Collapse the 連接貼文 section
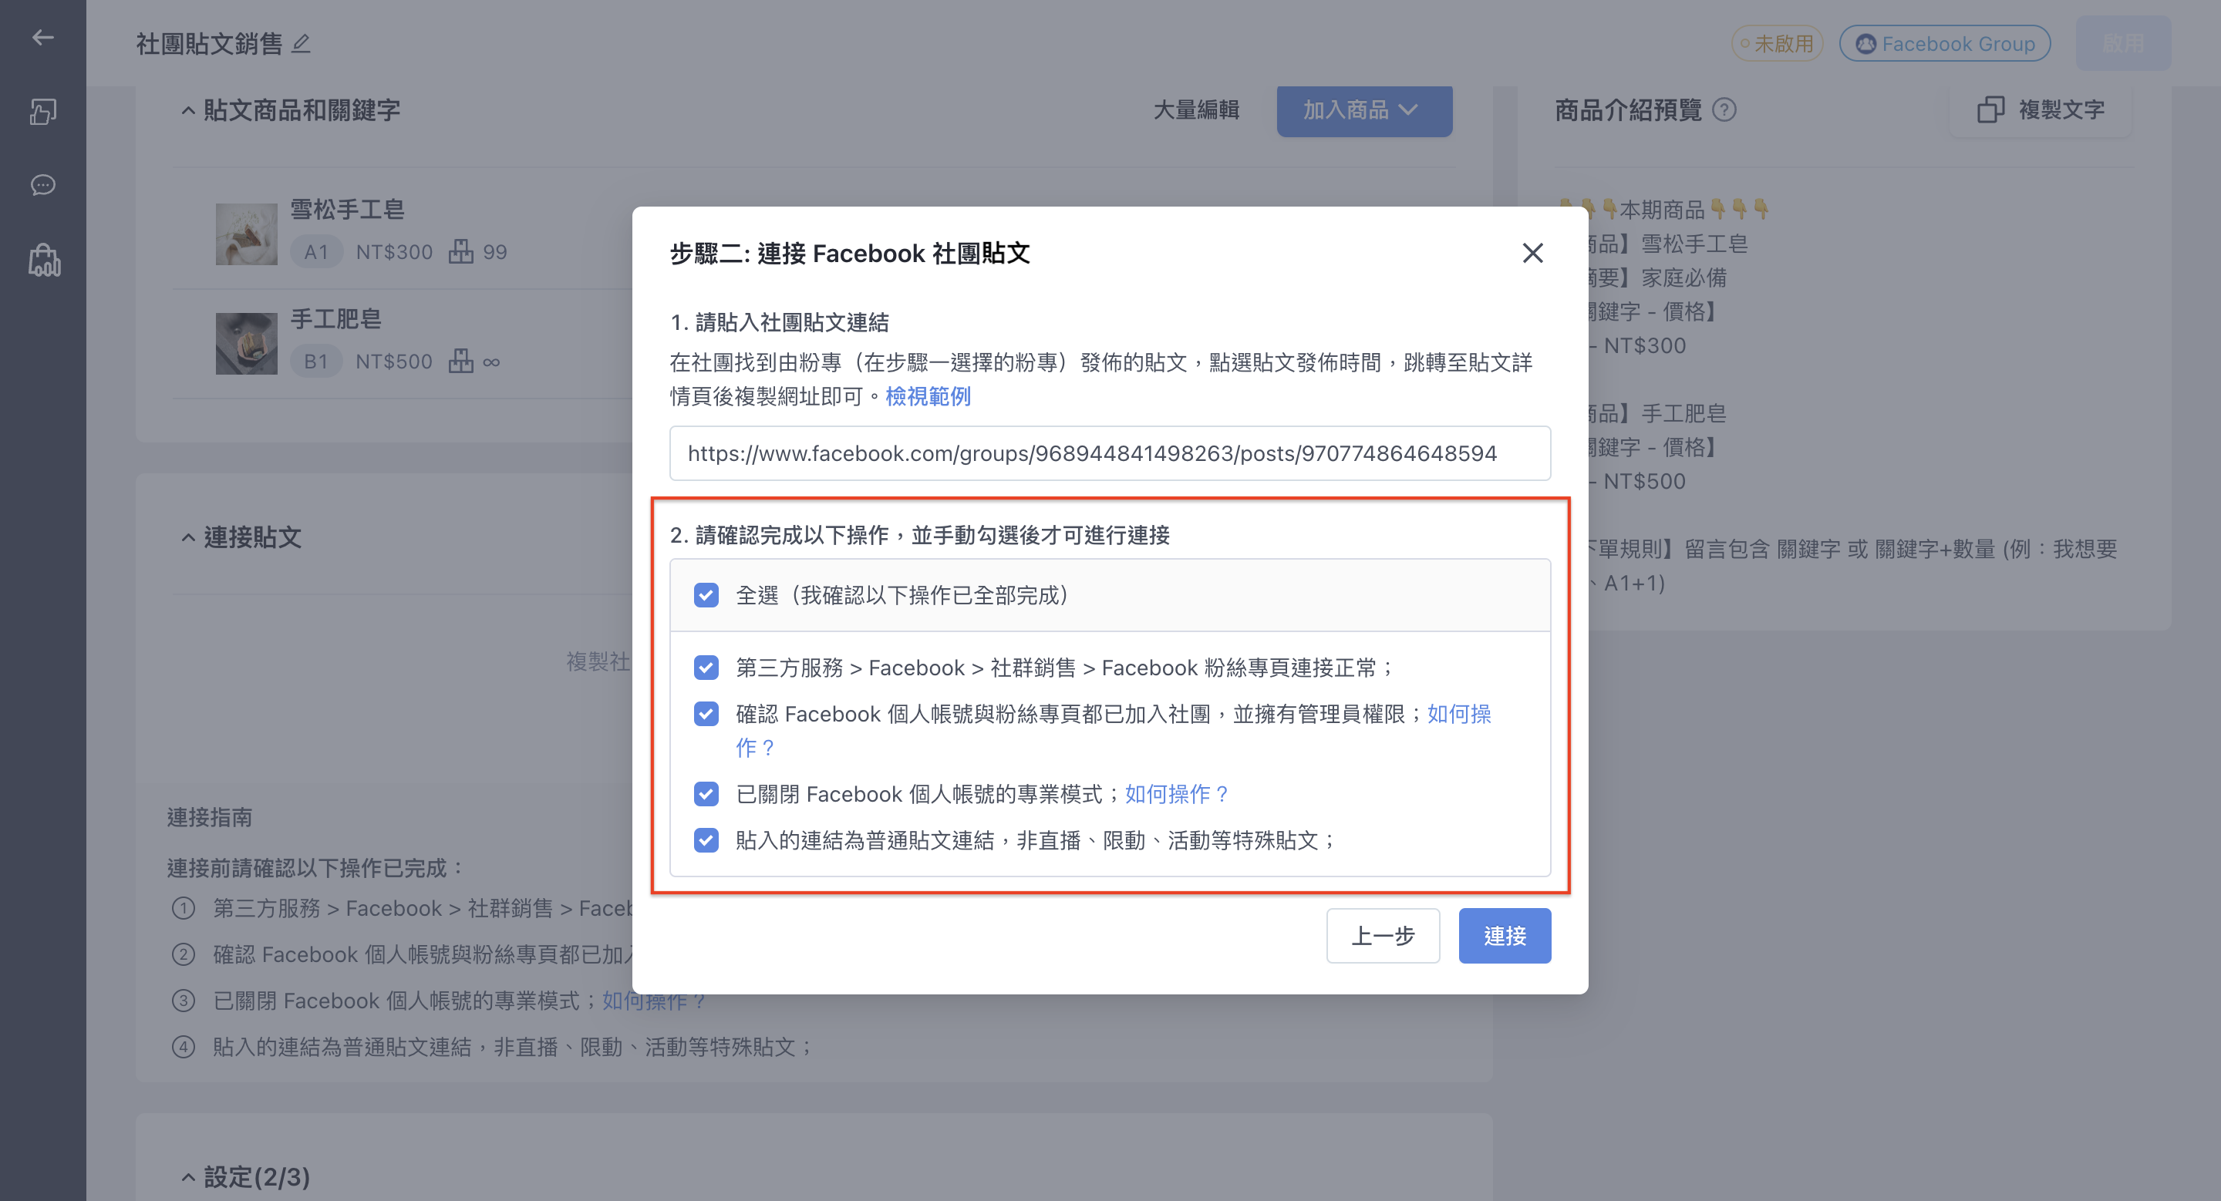2221x1201 pixels. [x=187, y=537]
